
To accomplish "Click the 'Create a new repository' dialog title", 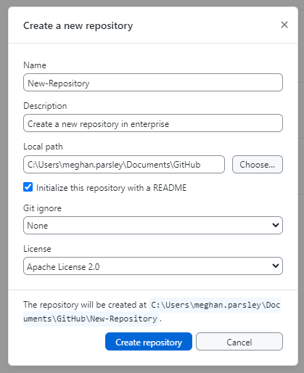I will (x=78, y=26).
